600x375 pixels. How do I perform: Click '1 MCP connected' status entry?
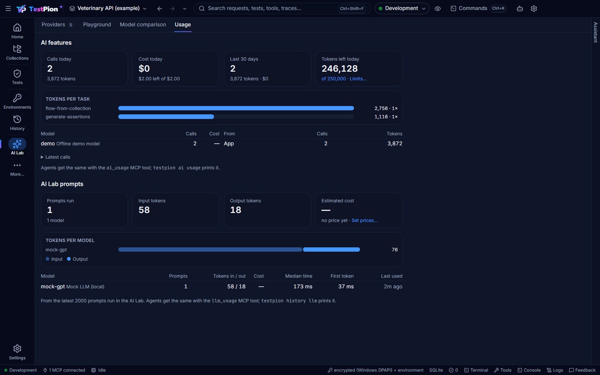pyautogui.click(x=64, y=370)
